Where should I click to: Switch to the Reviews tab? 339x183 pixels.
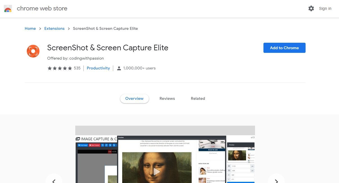click(167, 98)
